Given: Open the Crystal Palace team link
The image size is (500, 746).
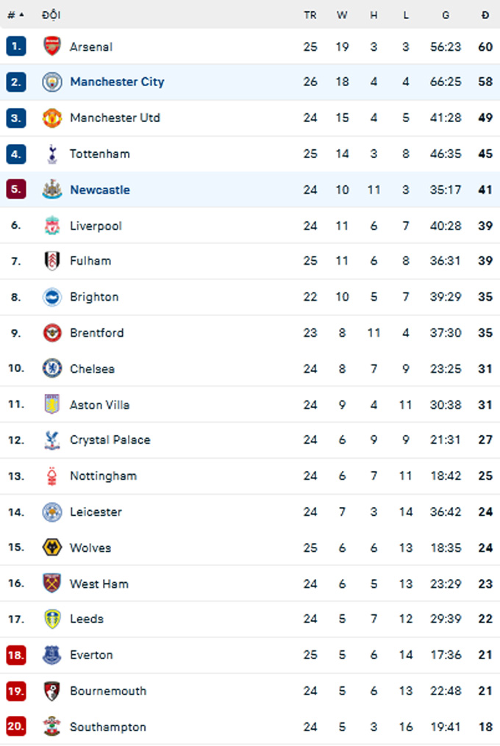Looking at the screenshot, I should (x=110, y=440).
